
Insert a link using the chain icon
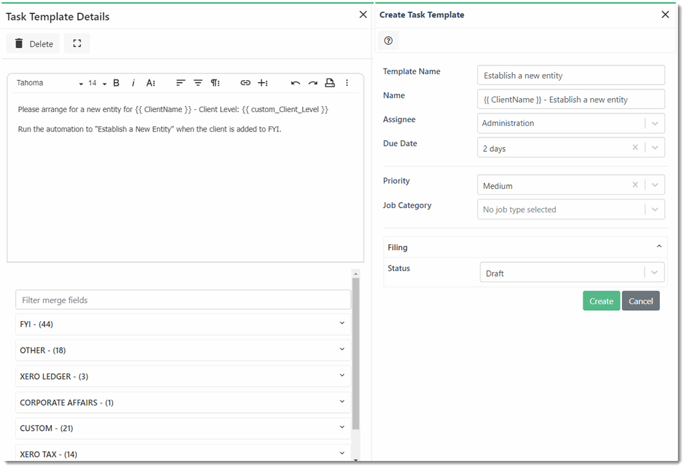coord(246,83)
